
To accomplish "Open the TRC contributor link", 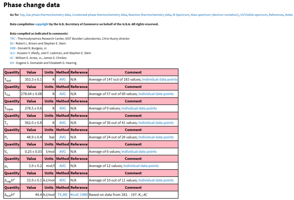I will [12, 38].
